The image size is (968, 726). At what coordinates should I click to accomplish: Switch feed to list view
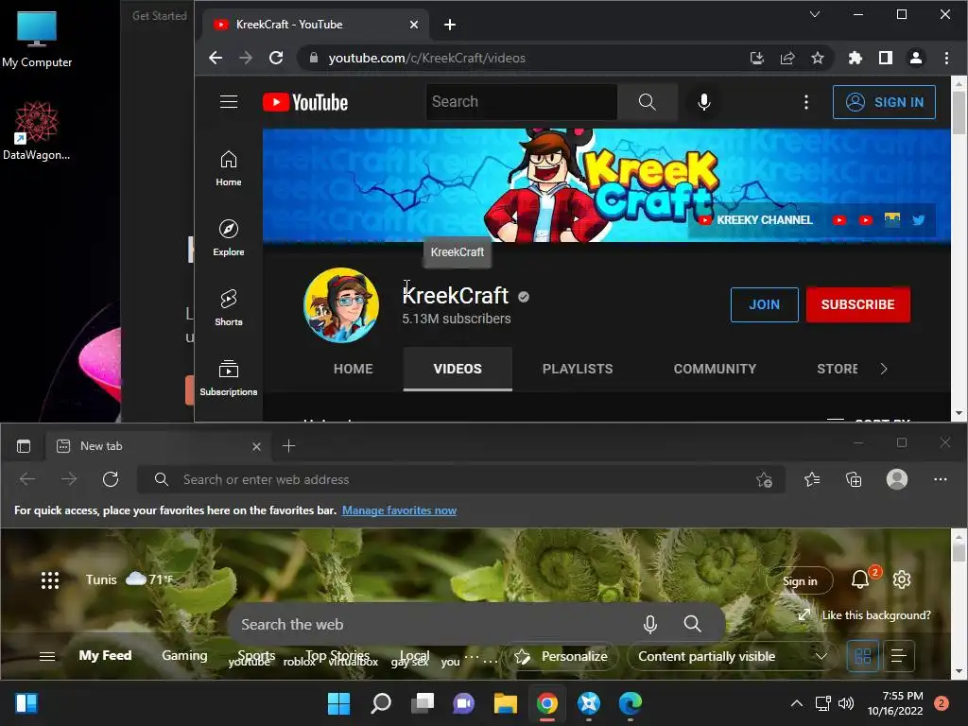pyautogui.click(x=898, y=656)
